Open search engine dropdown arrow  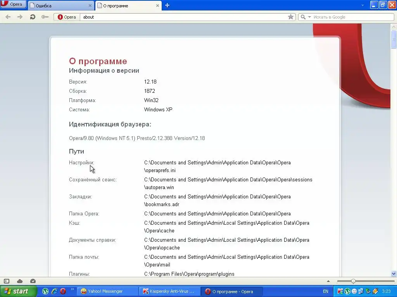(x=309, y=17)
